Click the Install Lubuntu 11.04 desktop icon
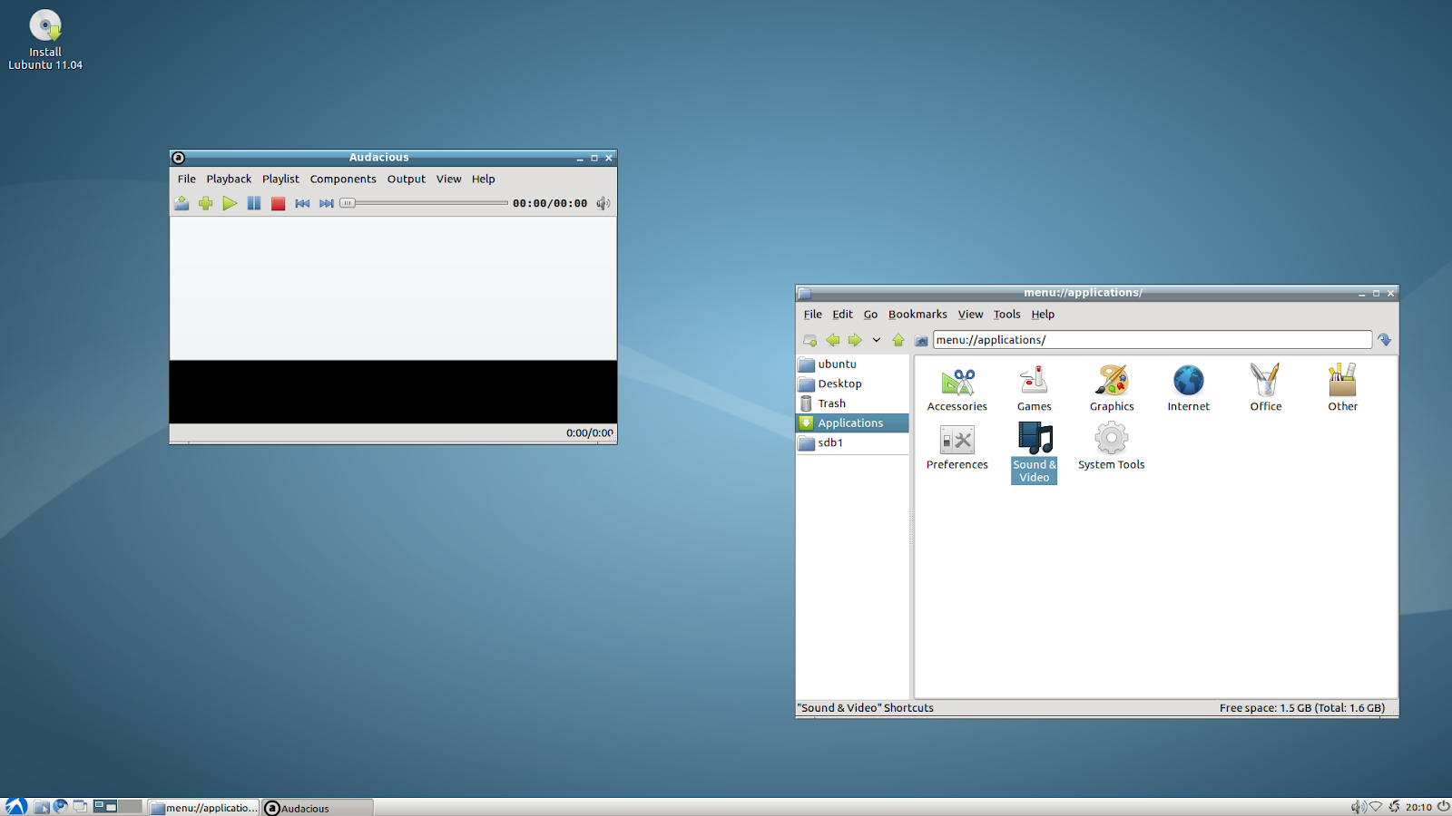Viewport: 1452px width, 816px height. tap(45, 40)
